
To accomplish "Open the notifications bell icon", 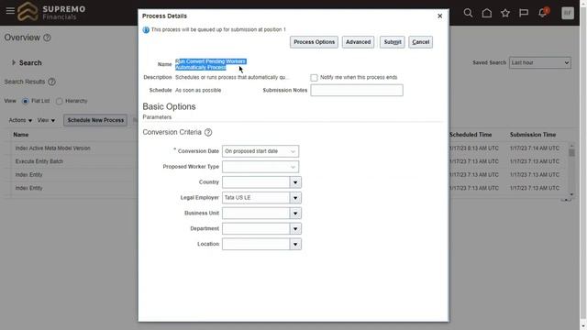I will tap(542, 13).
